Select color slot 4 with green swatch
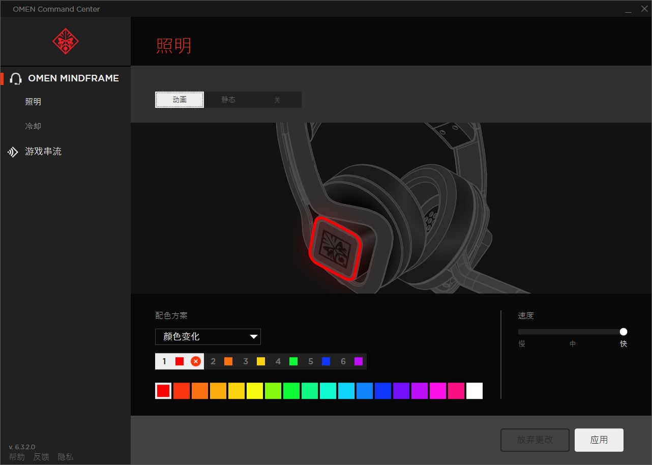 286,361
